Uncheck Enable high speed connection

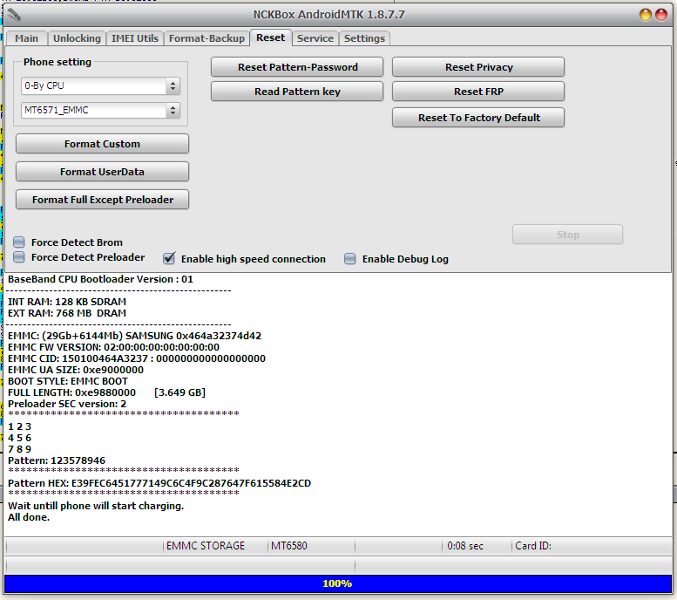[x=169, y=258]
